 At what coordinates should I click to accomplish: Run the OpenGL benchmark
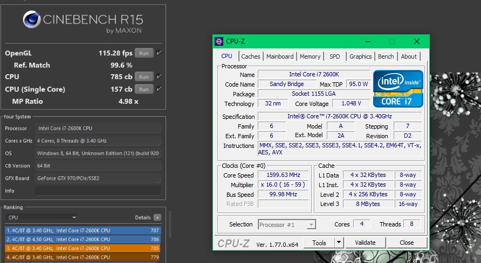(x=144, y=53)
